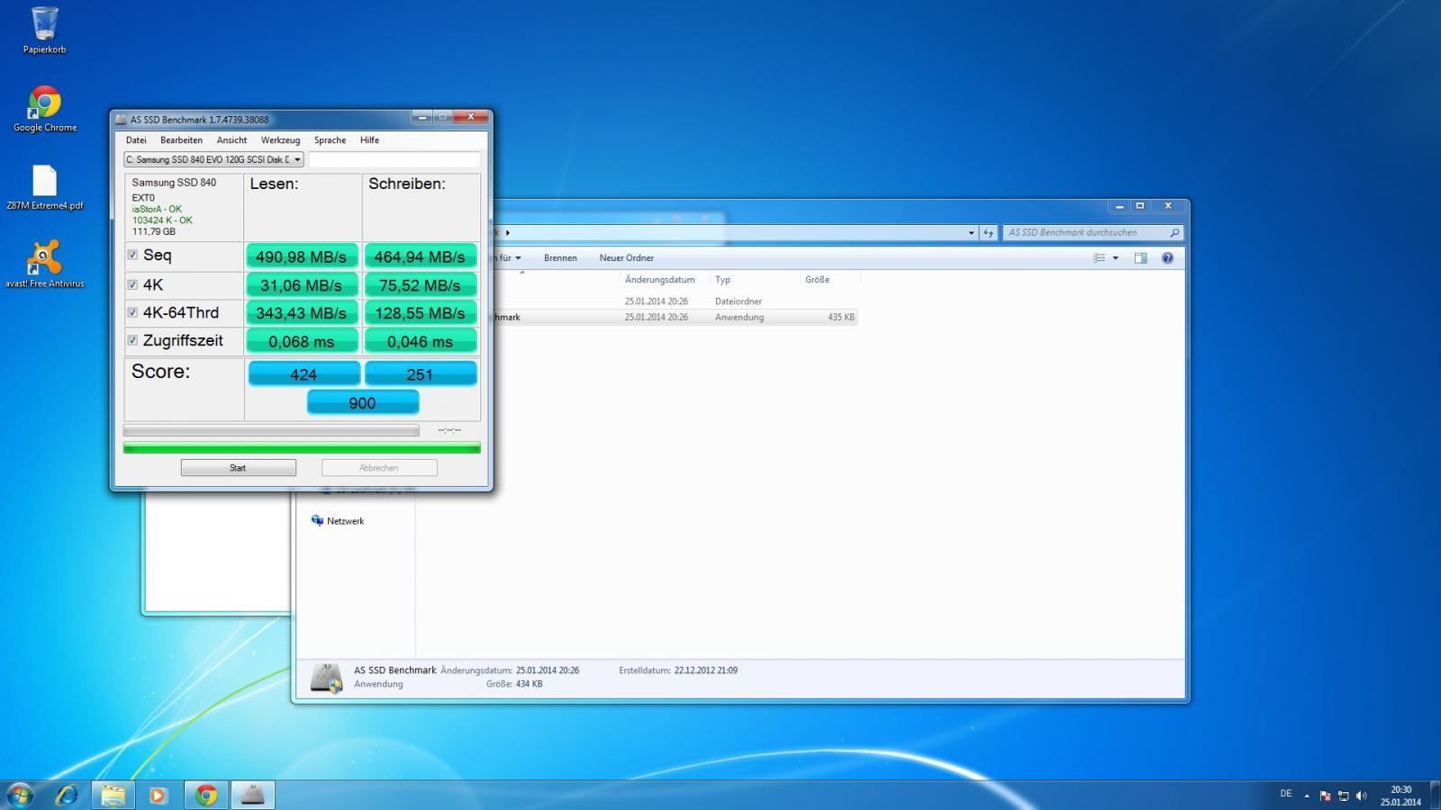Click the DE language indicator
Image resolution: width=1441 pixels, height=810 pixels.
tap(1285, 794)
